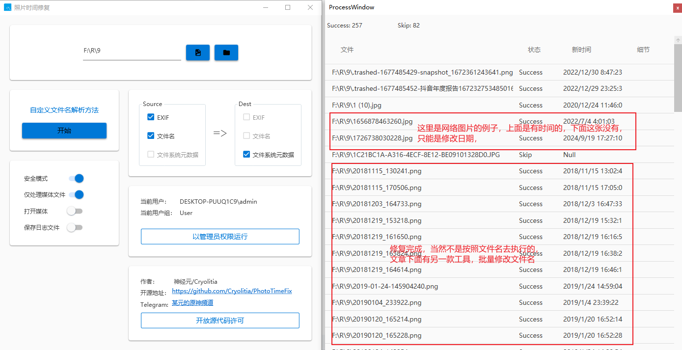Select row 20181115_130241.png
The height and width of the screenshot is (350, 682).
[x=499, y=171]
